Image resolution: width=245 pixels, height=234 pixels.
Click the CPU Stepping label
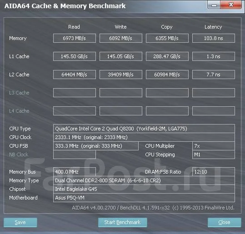tap(160, 154)
